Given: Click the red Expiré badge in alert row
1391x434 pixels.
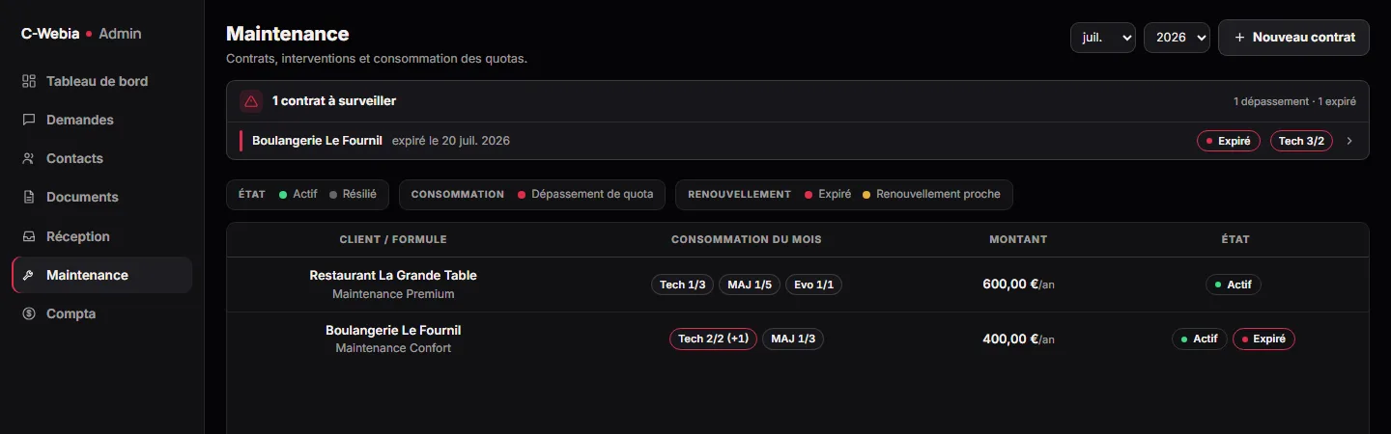Looking at the screenshot, I should pos(1229,141).
